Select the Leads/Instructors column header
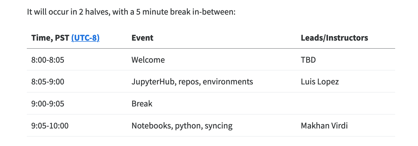This screenshot has height=146, width=418. (334, 38)
